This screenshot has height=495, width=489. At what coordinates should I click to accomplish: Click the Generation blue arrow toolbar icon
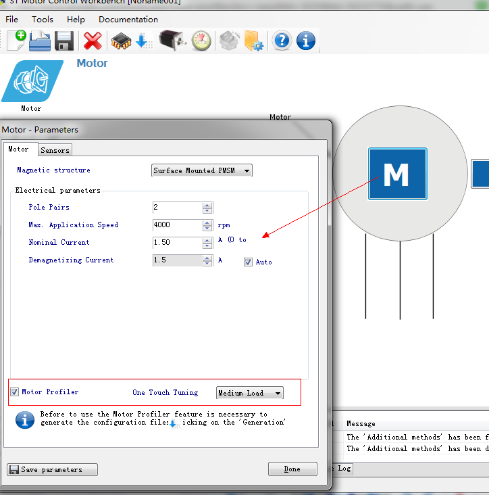[144, 41]
